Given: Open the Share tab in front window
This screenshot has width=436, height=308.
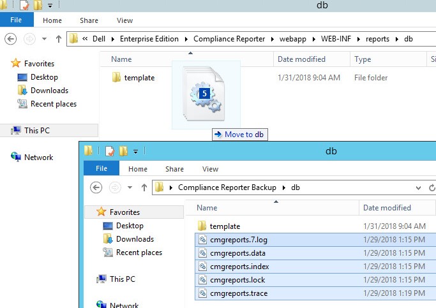Looking at the screenshot, I should (x=174, y=169).
